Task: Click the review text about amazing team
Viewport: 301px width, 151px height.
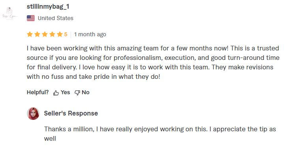Action: (153, 62)
